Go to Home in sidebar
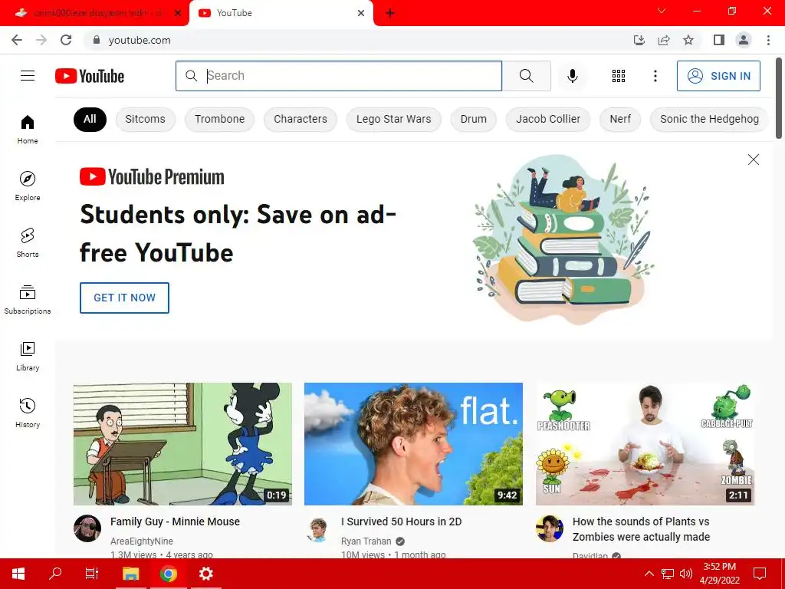 28,129
